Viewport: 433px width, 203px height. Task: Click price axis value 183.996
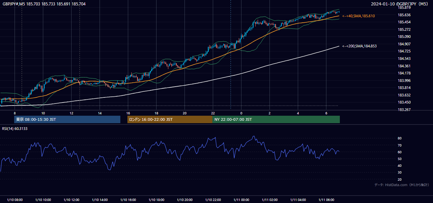click(x=404, y=81)
